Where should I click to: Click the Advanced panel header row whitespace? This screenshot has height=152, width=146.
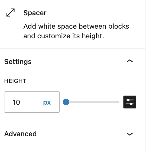click(x=81, y=134)
